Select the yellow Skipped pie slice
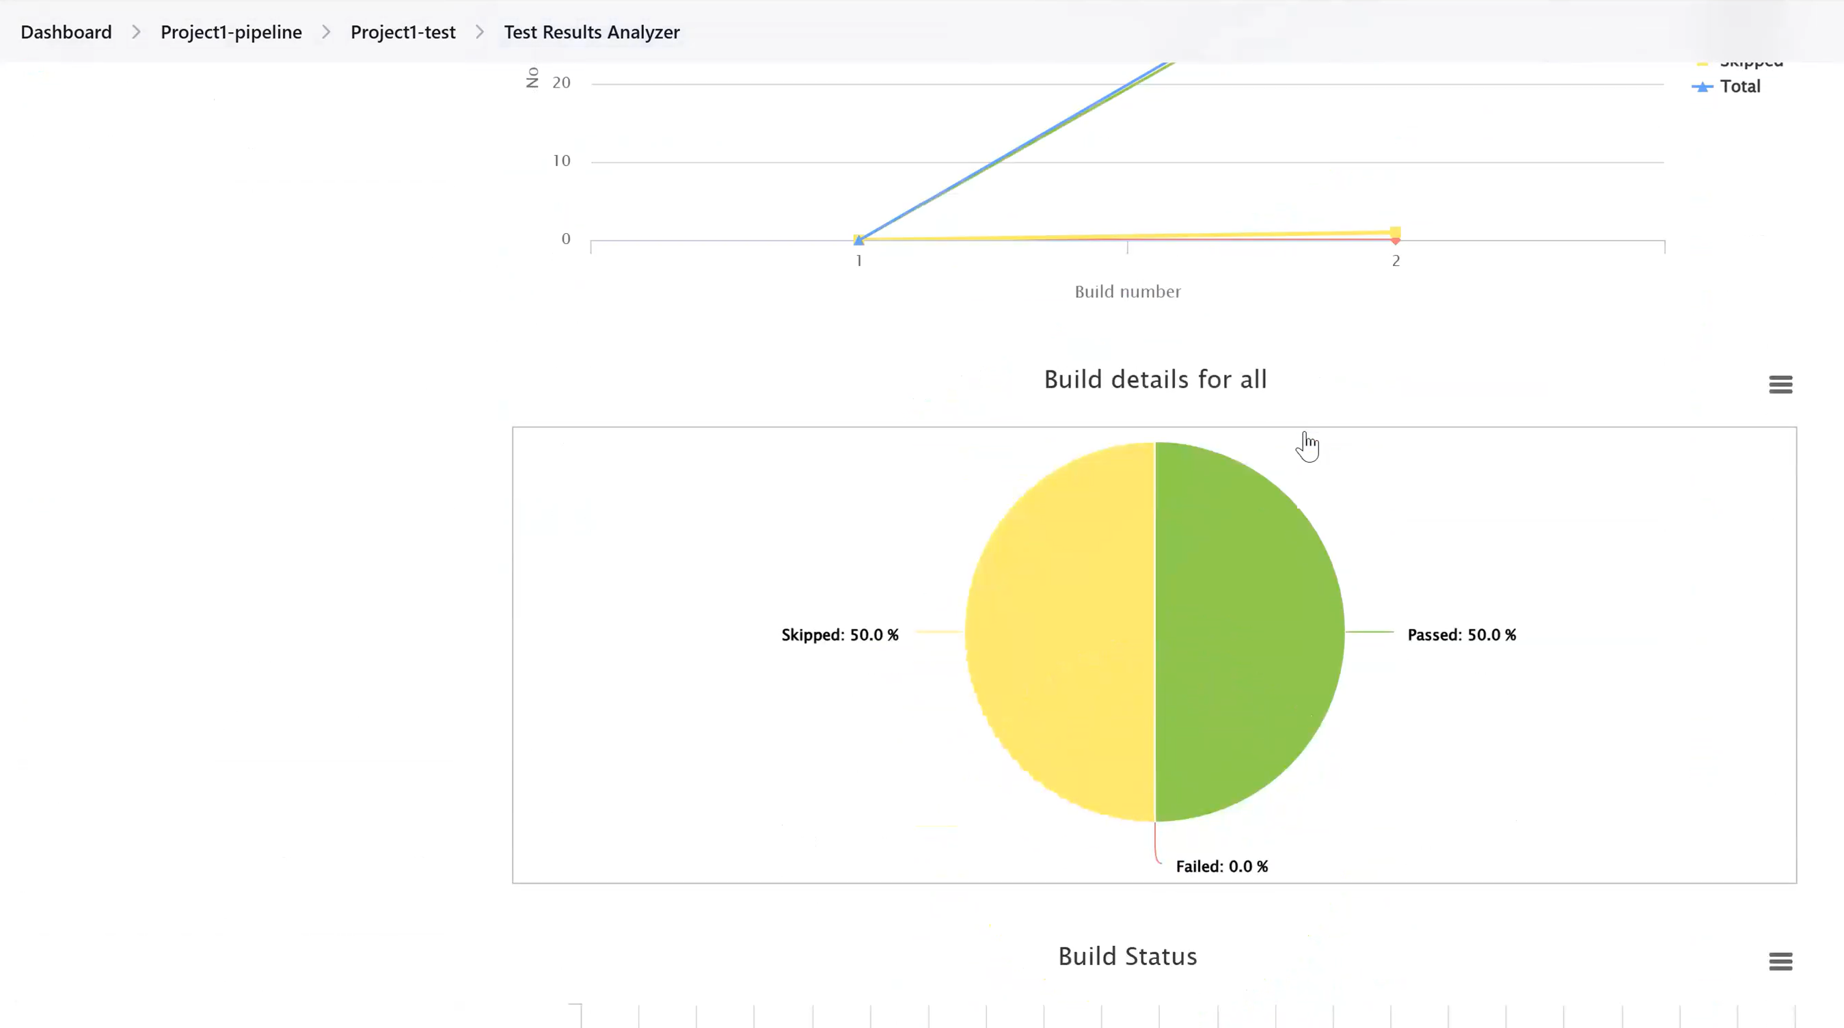Viewport: 1844px width, 1028px height. [x=1059, y=632]
